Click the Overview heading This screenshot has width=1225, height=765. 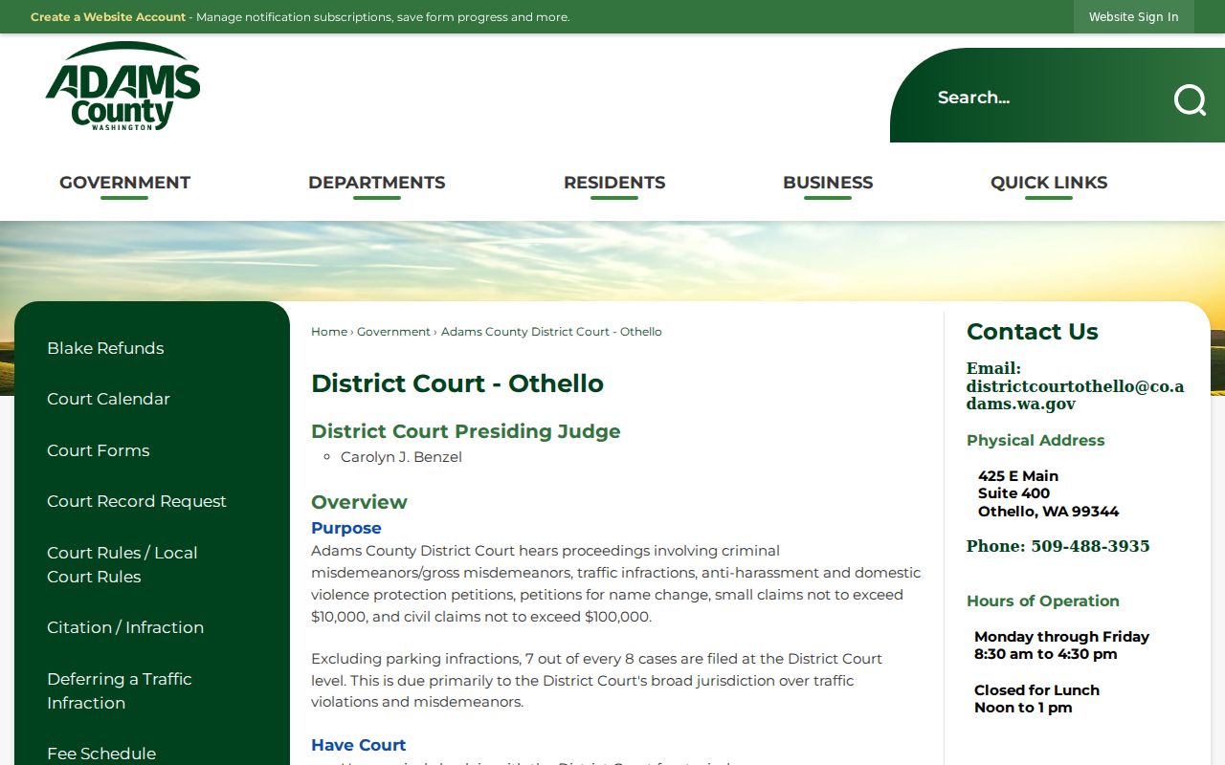point(359,502)
